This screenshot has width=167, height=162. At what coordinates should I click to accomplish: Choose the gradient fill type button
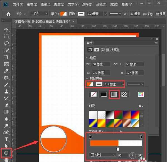tap(114, 94)
